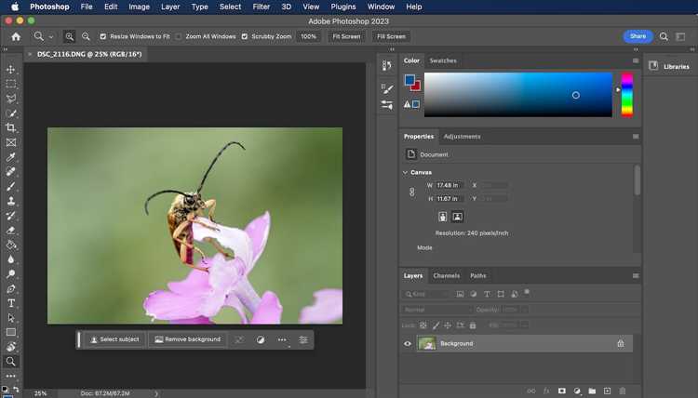The height and width of the screenshot is (398, 698).
Task: Toggle Resize Windows to Fit checkbox
Action: tap(102, 36)
